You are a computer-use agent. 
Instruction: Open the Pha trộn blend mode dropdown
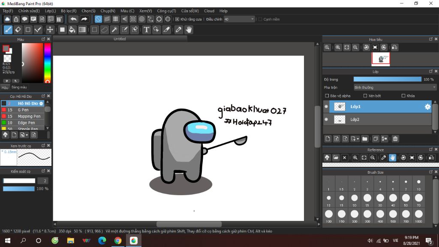click(395, 87)
